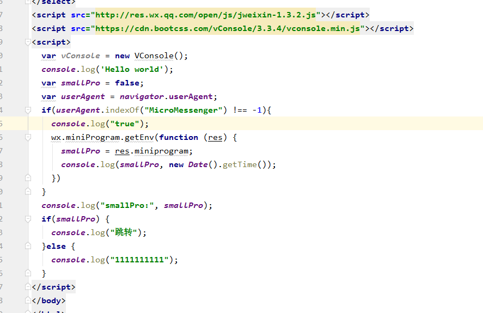Click the navigator identifier
The height and width of the screenshot is (313, 483).
[x=142, y=97]
